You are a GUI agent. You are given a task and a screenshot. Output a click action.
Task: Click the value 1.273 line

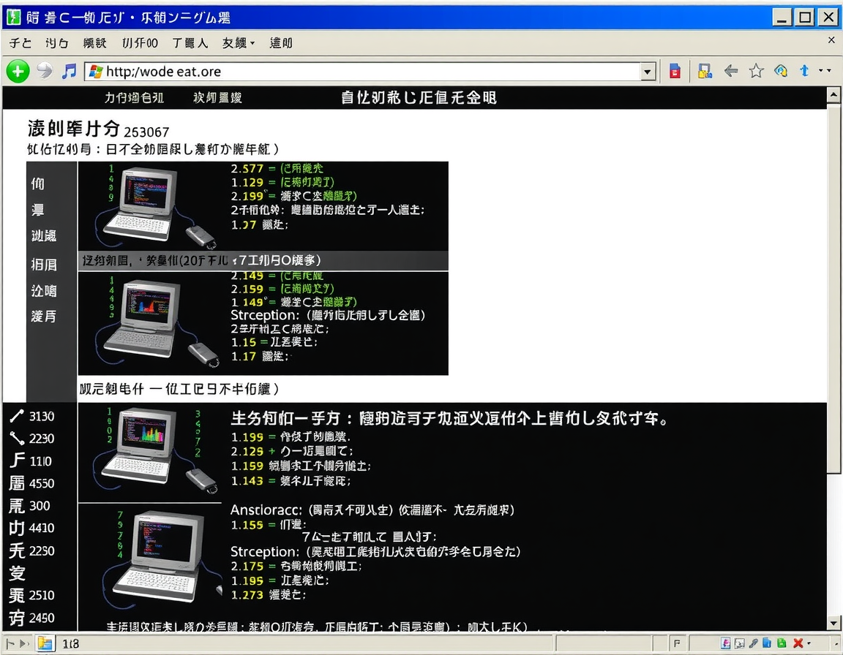[x=269, y=595]
